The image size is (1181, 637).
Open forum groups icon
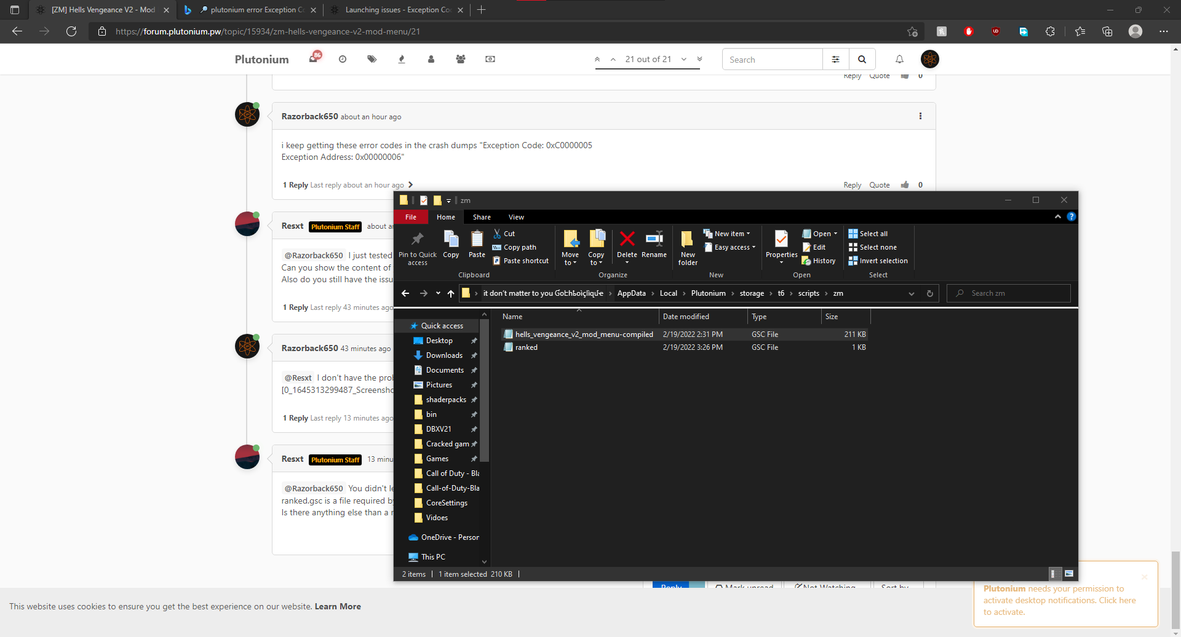(460, 59)
